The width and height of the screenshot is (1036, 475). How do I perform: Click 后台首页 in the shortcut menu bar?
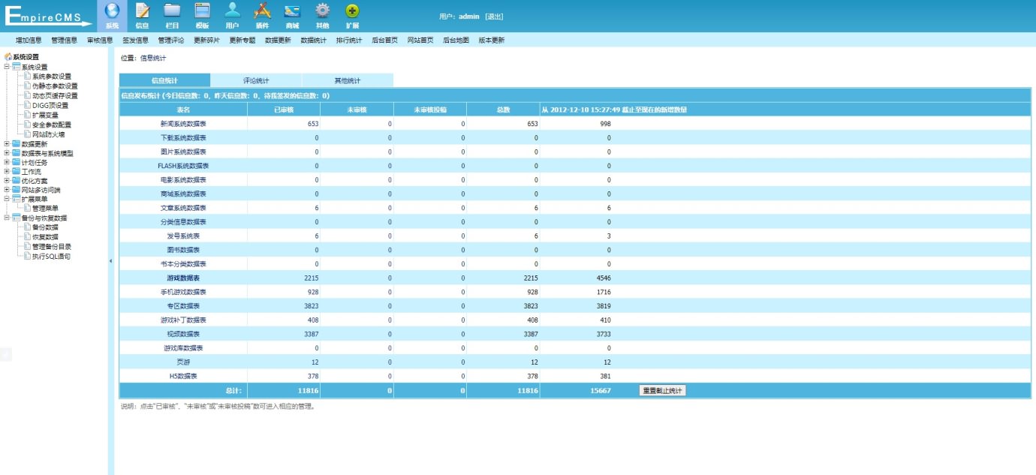point(385,41)
